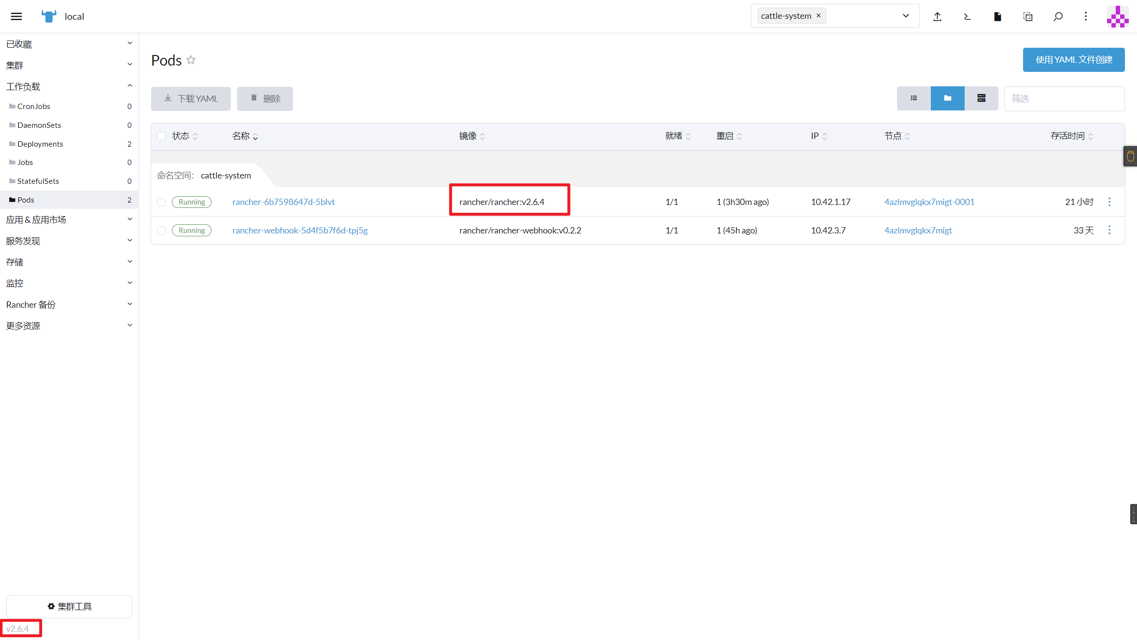The width and height of the screenshot is (1137, 640).
Task: Switch to flat list view
Action: tap(914, 98)
